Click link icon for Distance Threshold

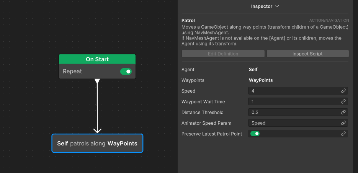(343, 112)
